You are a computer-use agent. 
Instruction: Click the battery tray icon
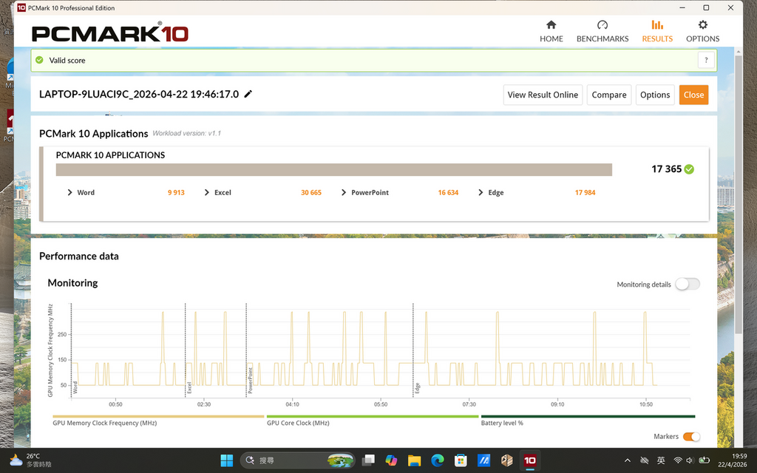click(704, 460)
